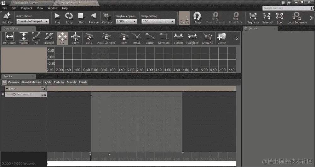Viewport: 315px width, 167px height.
Task: Set interpolation to Linear
Action: [150, 38]
